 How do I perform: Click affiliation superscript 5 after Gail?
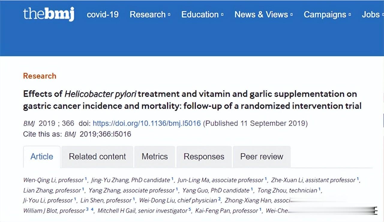pos(190,210)
